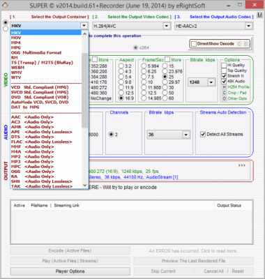Open the video bitrate 1248 dropdown

(x=211, y=82)
